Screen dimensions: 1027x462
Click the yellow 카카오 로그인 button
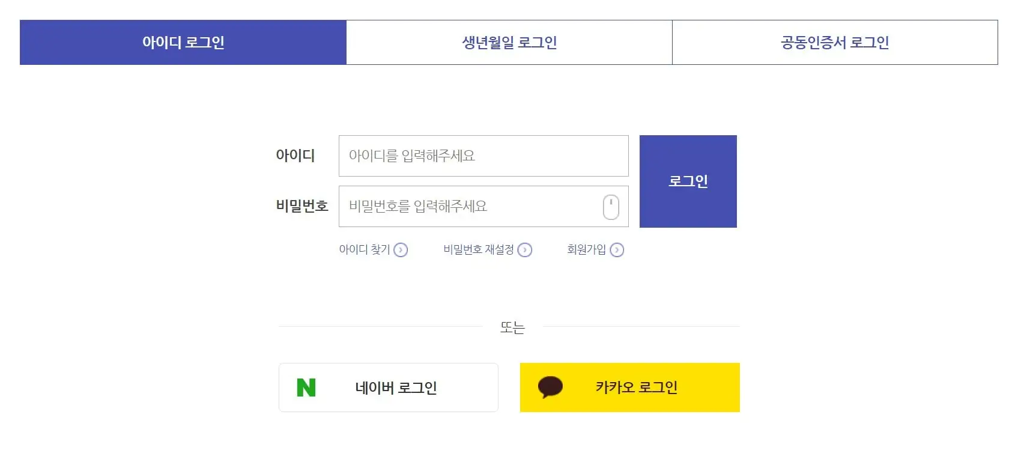pyautogui.click(x=629, y=388)
